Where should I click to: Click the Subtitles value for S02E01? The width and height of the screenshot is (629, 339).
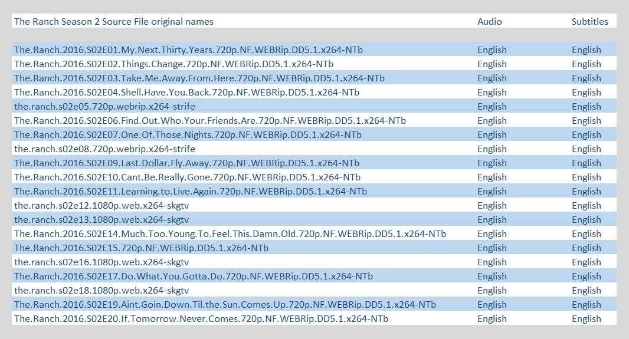[x=586, y=50]
